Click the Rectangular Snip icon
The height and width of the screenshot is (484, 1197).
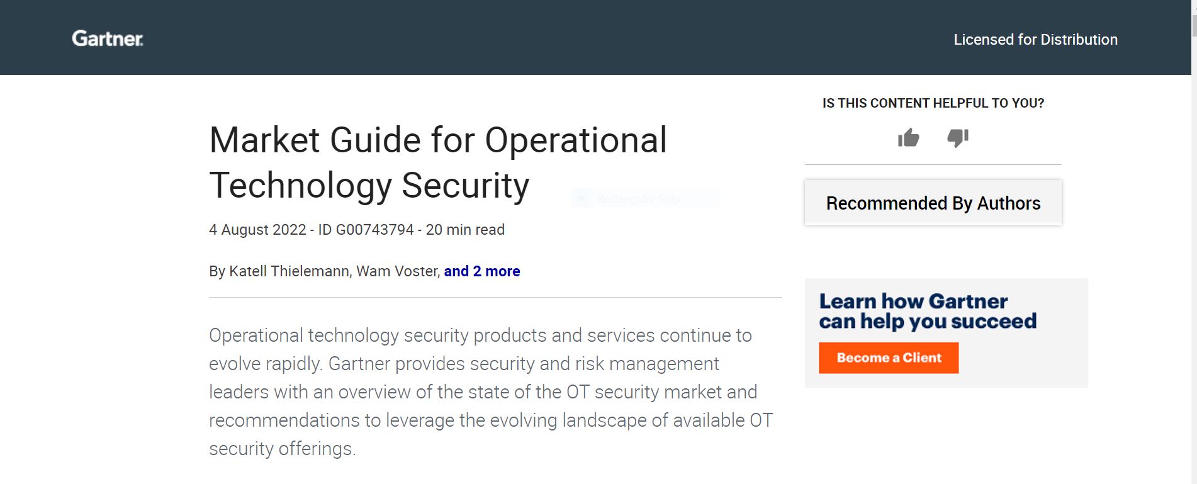[x=582, y=198]
